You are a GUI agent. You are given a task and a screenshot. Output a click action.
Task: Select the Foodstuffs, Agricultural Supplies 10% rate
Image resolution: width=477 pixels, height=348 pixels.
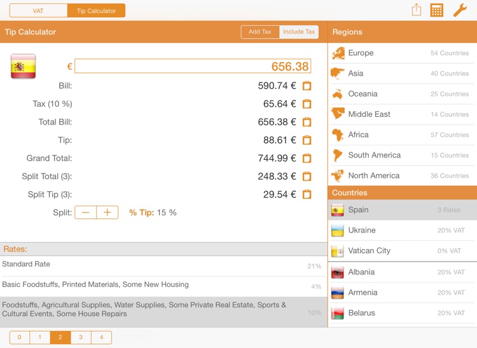(163, 312)
